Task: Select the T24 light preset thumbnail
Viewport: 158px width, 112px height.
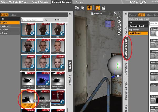Action: click(57, 63)
